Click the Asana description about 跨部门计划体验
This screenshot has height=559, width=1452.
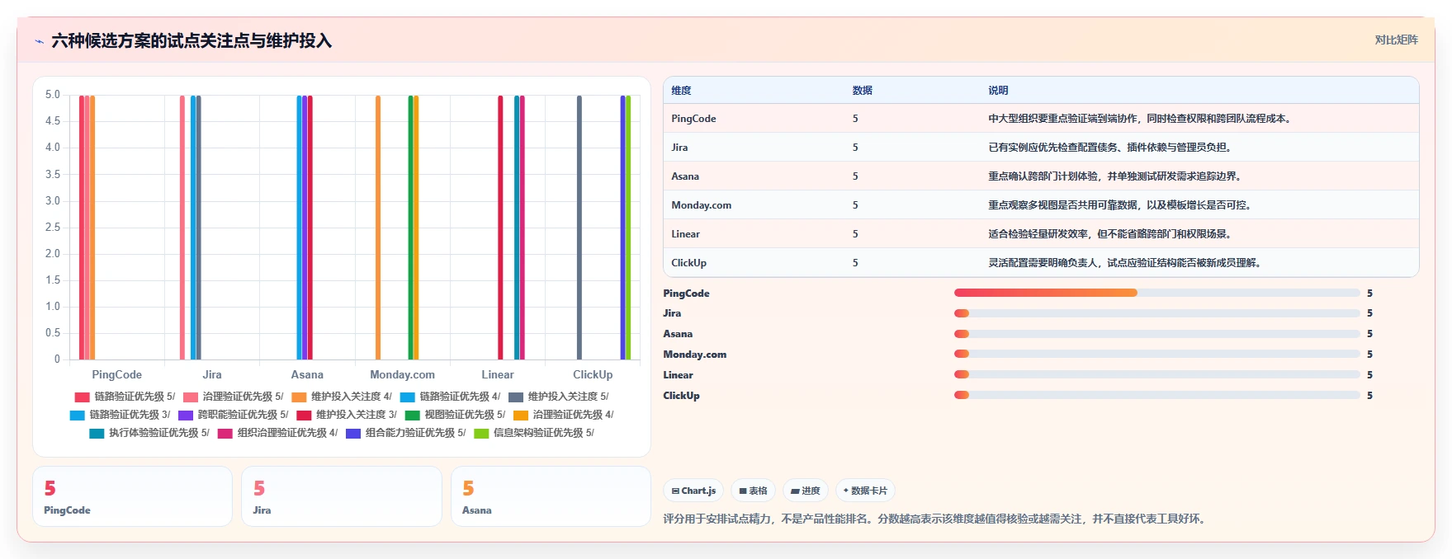[1116, 176]
